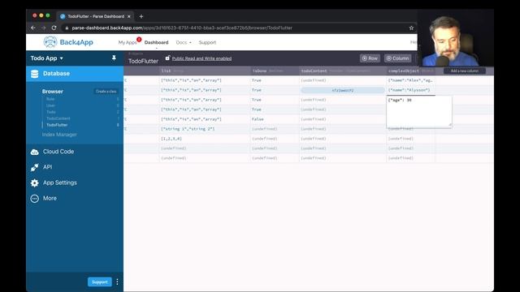Open the Docs dropdown menu
The width and height of the screenshot is (520, 292).
click(x=184, y=42)
